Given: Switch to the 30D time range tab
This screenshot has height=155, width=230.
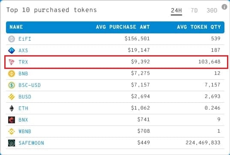Looking at the screenshot, I should [x=212, y=11].
